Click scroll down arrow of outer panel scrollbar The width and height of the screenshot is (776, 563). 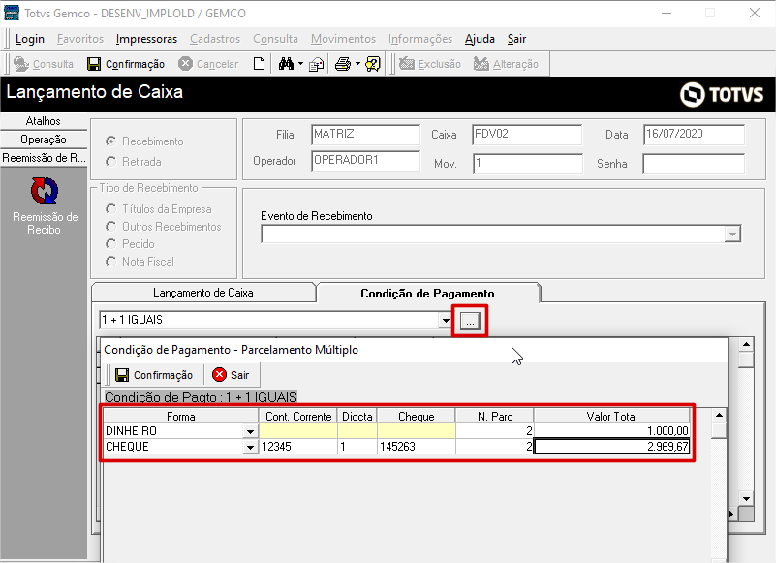coord(746,499)
